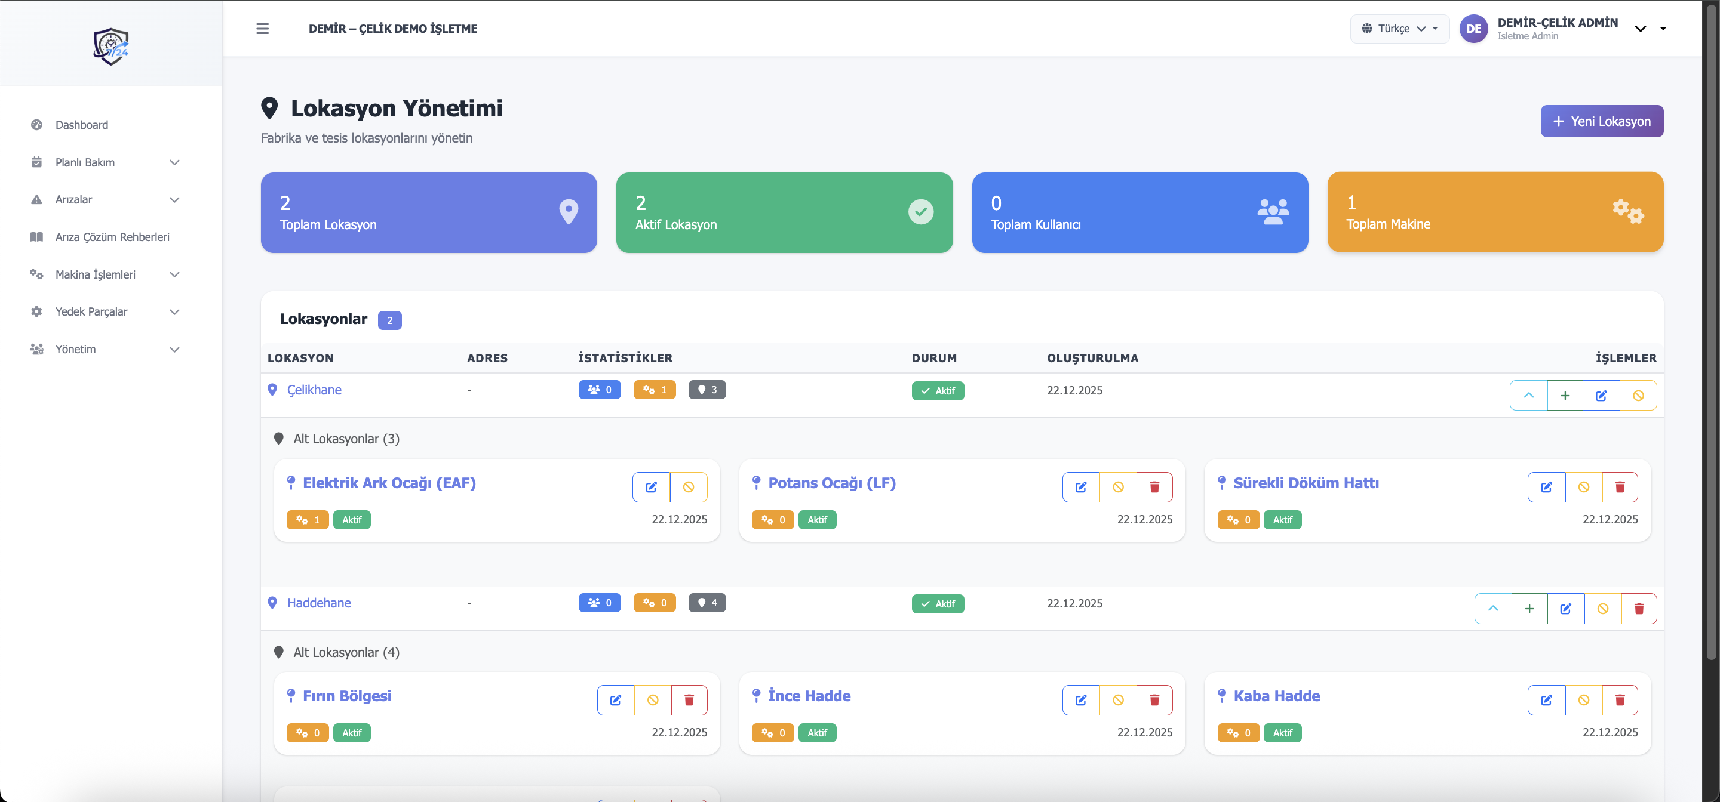Click the edit icon in Haddehane row
The width and height of the screenshot is (1720, 802).
coord(1565,609)
